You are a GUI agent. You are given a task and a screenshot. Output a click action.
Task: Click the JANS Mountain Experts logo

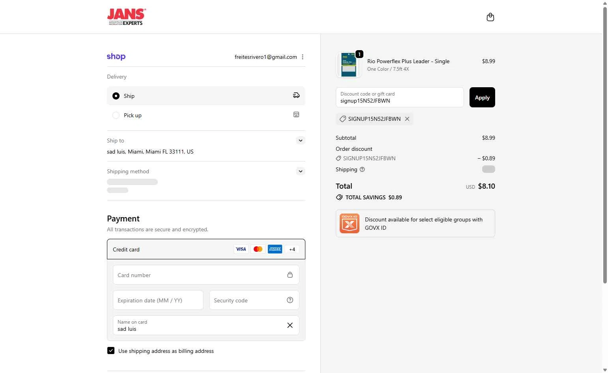coord(127,17)
